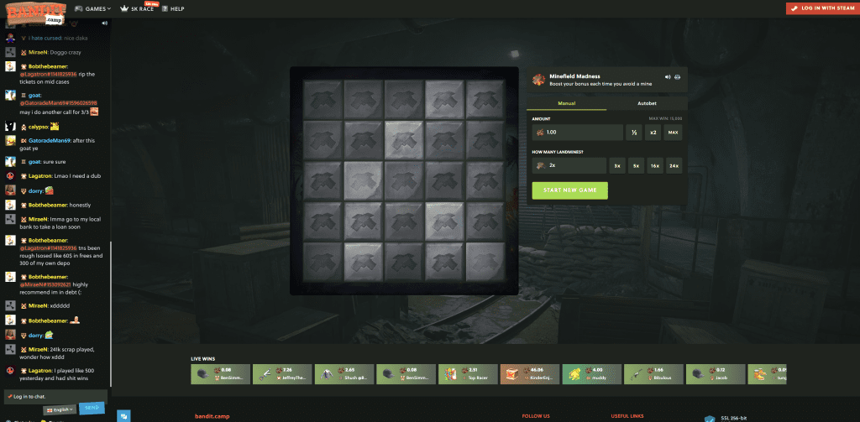Open the Games dropdown menu
This screenshot has width=860, height=422.
(x=92, y=8)
